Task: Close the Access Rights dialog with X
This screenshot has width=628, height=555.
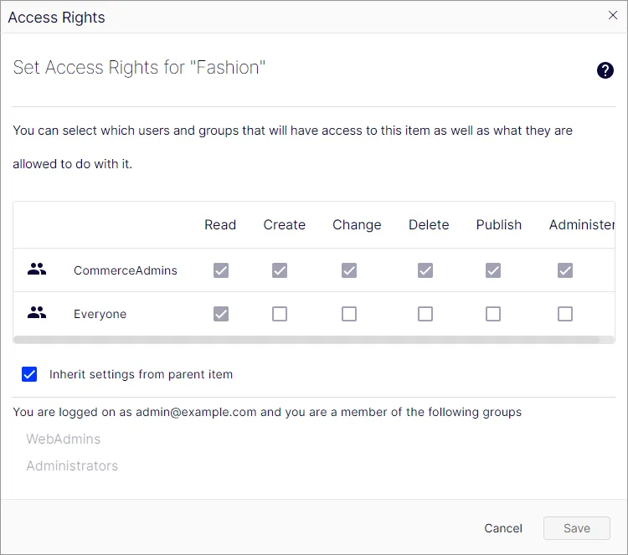Action: 612,15
